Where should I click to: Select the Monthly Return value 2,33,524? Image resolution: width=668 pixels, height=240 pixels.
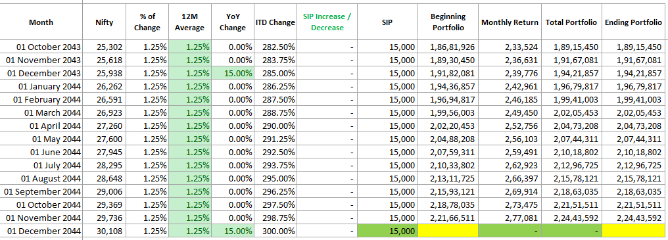click(x=510, y=47)
